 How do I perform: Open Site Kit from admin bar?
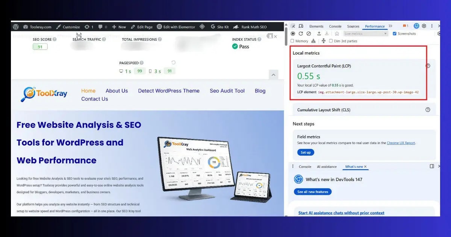tap(219, 27)
